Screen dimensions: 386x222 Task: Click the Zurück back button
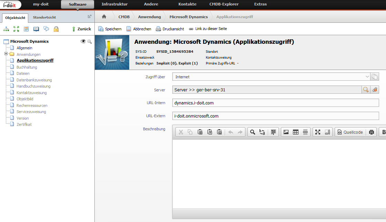81,29
